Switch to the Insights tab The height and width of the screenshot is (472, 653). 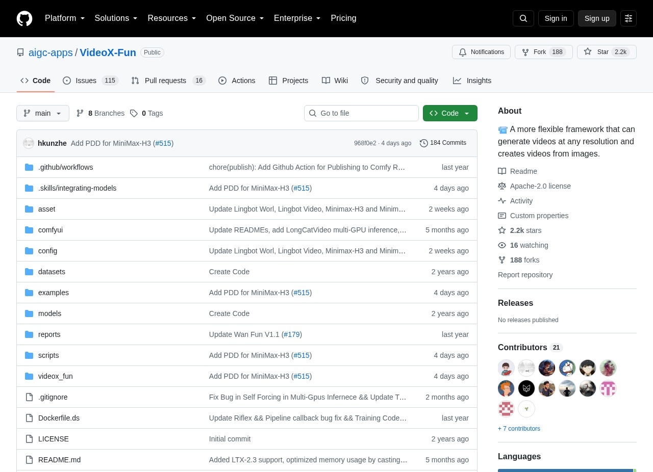click(472, 81)
